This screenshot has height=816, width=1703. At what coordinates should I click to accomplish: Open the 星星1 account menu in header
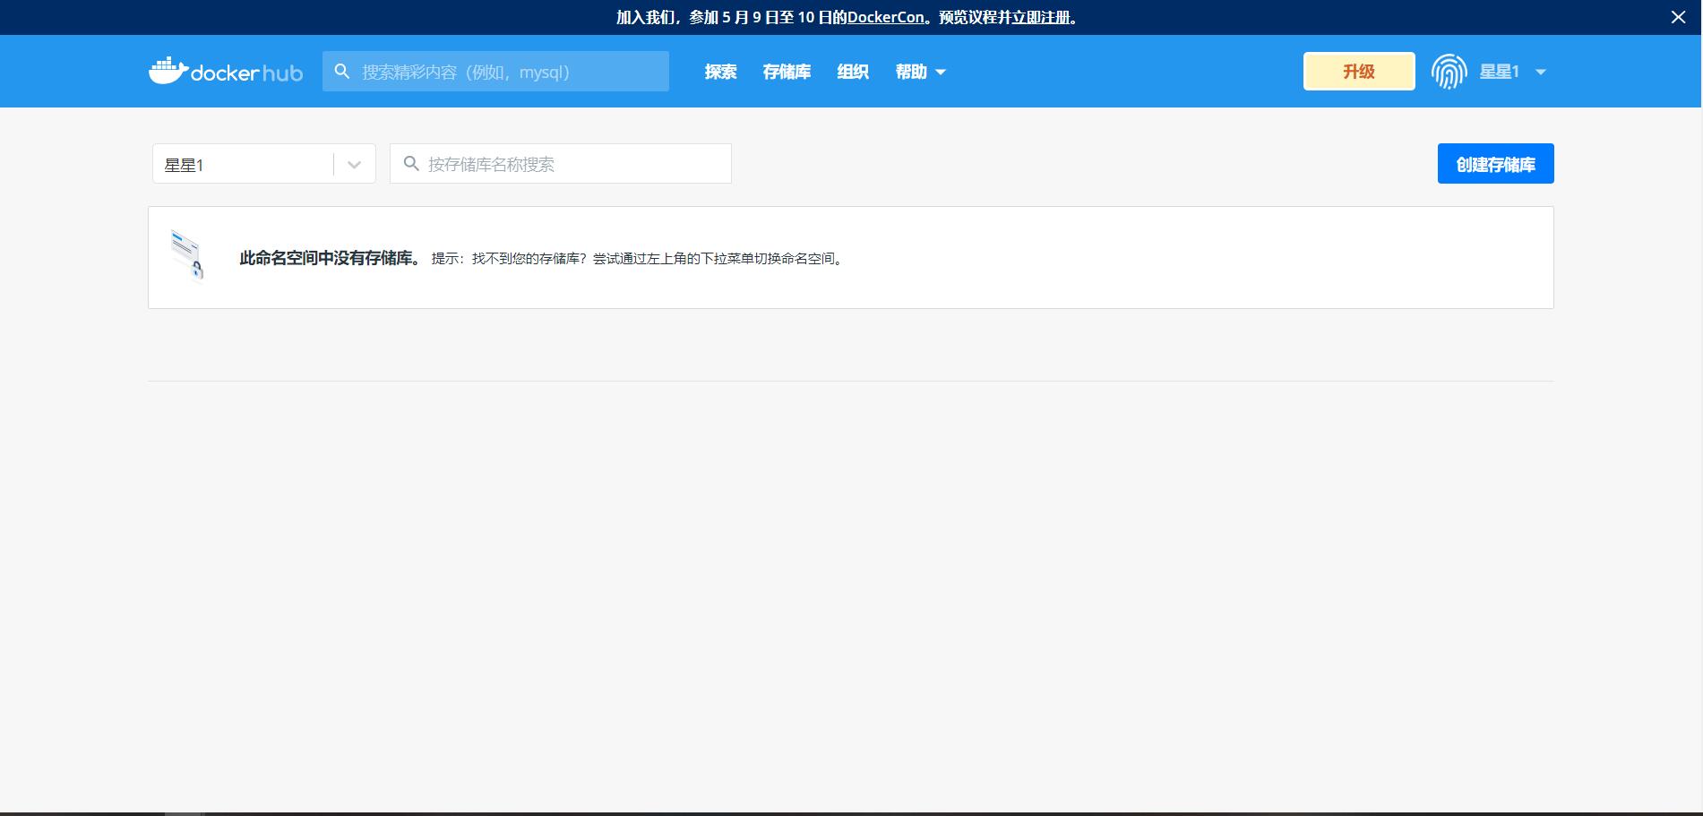coord(1512,72)
